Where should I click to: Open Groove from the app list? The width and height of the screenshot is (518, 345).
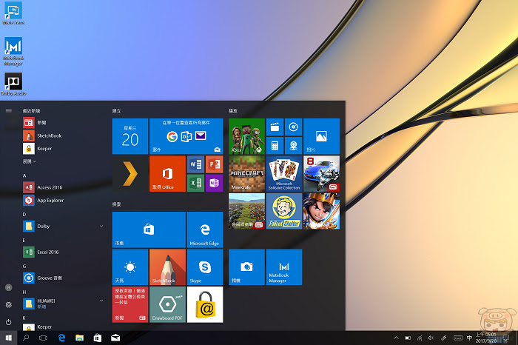coord(64,278)
